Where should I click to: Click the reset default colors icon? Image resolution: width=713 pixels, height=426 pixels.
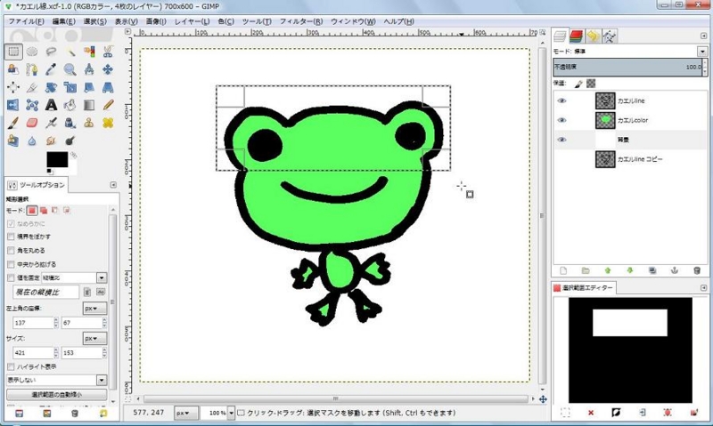50,172
